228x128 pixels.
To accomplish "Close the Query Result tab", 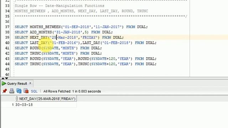I will coord(30,83).
